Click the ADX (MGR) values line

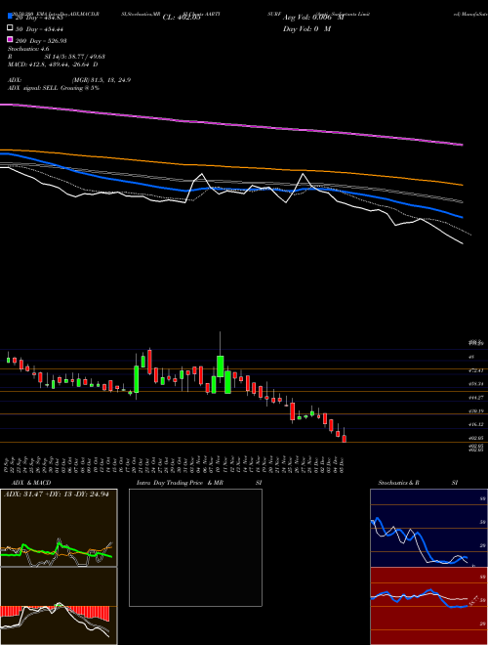(x=69, y=80)
